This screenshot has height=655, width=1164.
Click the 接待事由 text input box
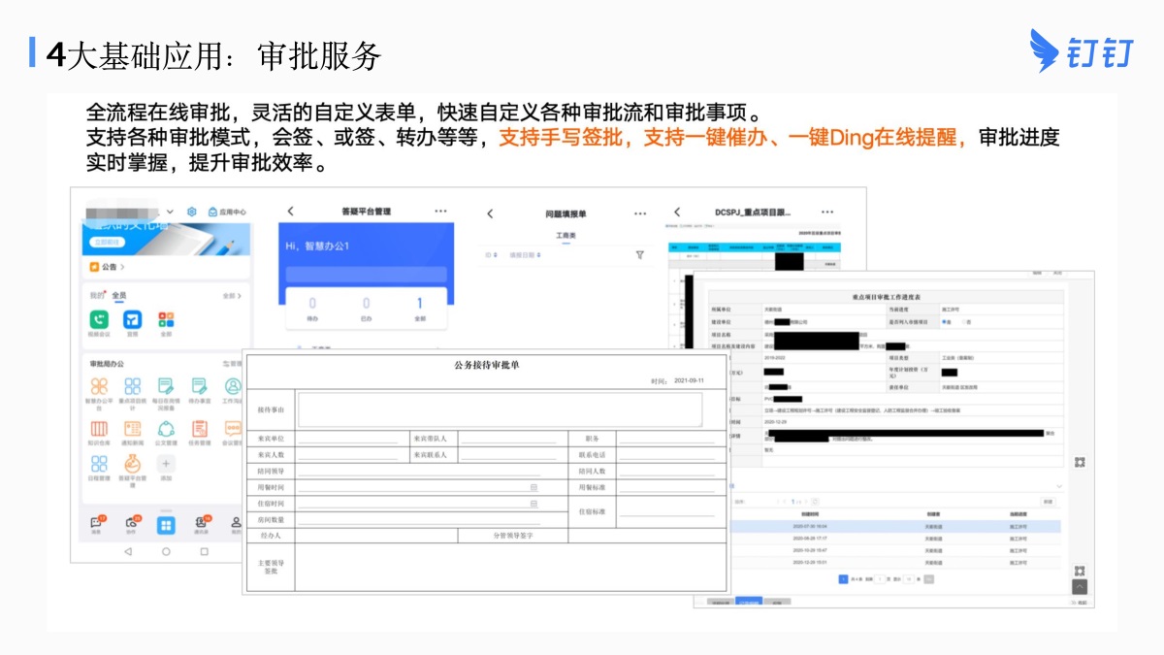500,409
